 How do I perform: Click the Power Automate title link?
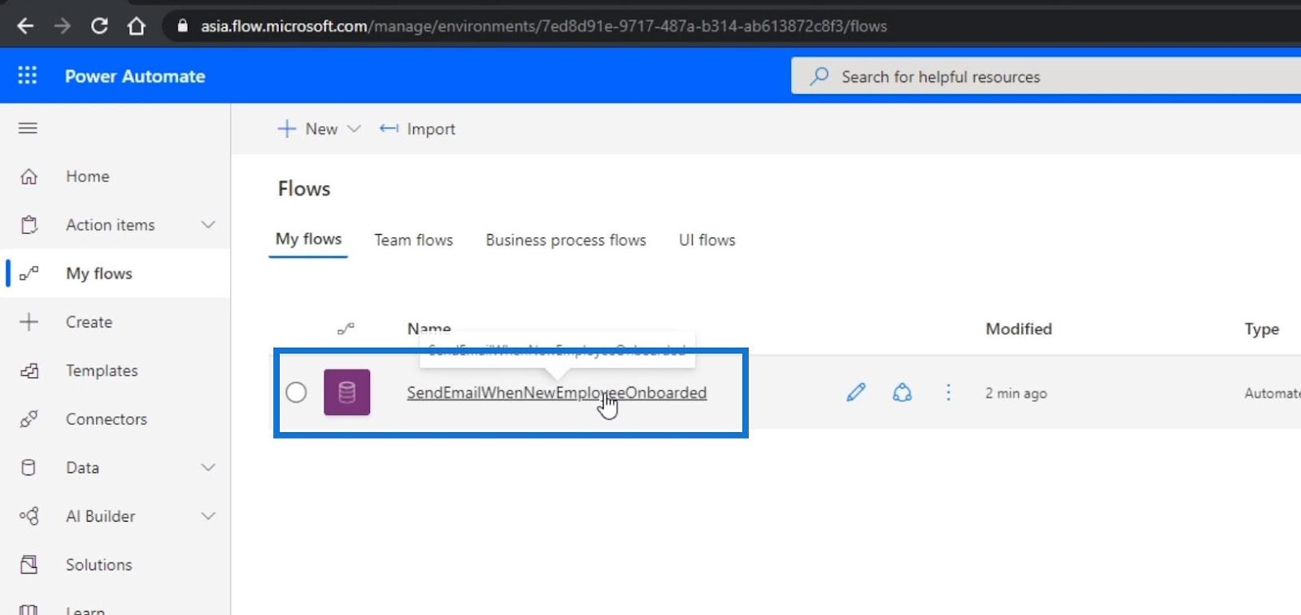click(135, 76)
